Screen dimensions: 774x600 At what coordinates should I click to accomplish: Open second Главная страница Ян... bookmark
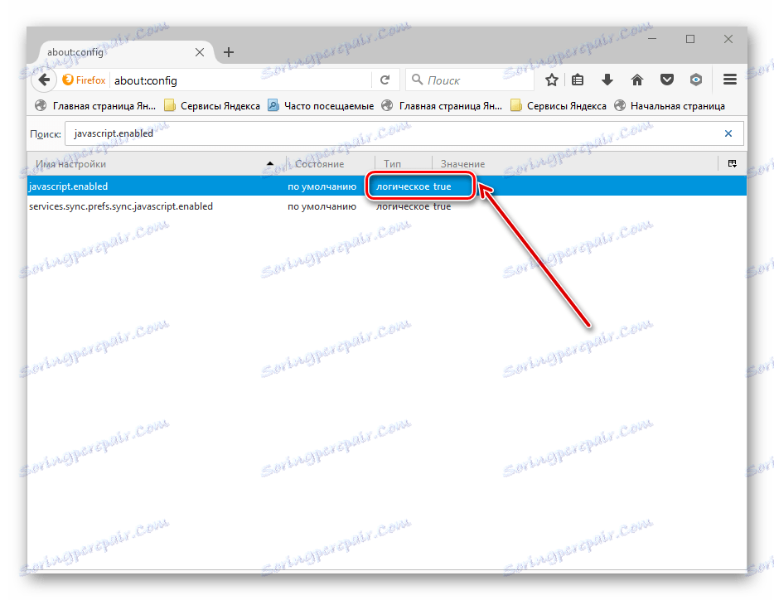tap(442, 106)
